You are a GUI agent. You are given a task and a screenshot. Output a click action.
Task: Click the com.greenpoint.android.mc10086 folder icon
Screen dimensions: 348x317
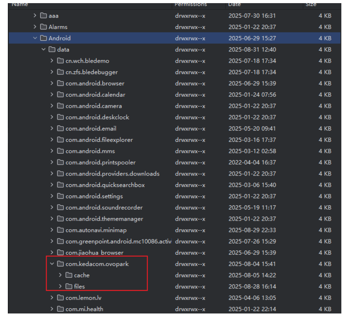(60, 241)
